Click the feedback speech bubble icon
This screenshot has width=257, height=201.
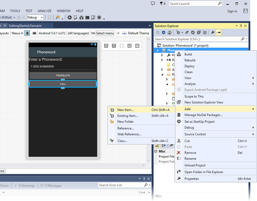click(153, 3)
